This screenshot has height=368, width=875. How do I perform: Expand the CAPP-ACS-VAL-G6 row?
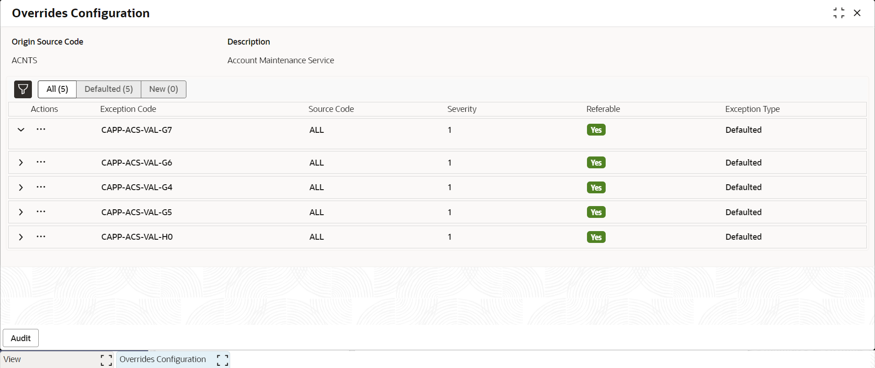point(21,162)
